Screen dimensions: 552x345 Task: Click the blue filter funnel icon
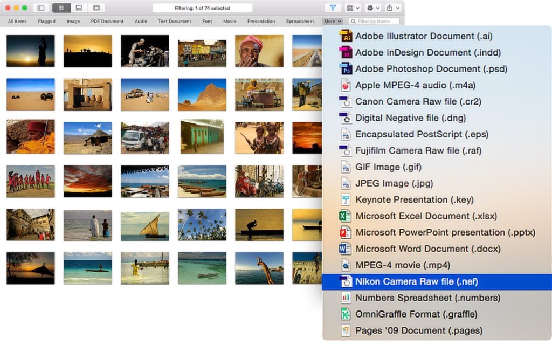tap(333, 8)
